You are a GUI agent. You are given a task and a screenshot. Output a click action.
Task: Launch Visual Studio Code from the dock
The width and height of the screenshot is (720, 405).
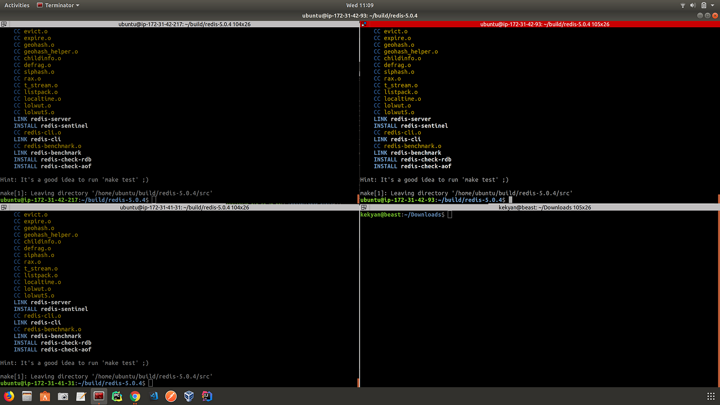click(x=153, y=396)
